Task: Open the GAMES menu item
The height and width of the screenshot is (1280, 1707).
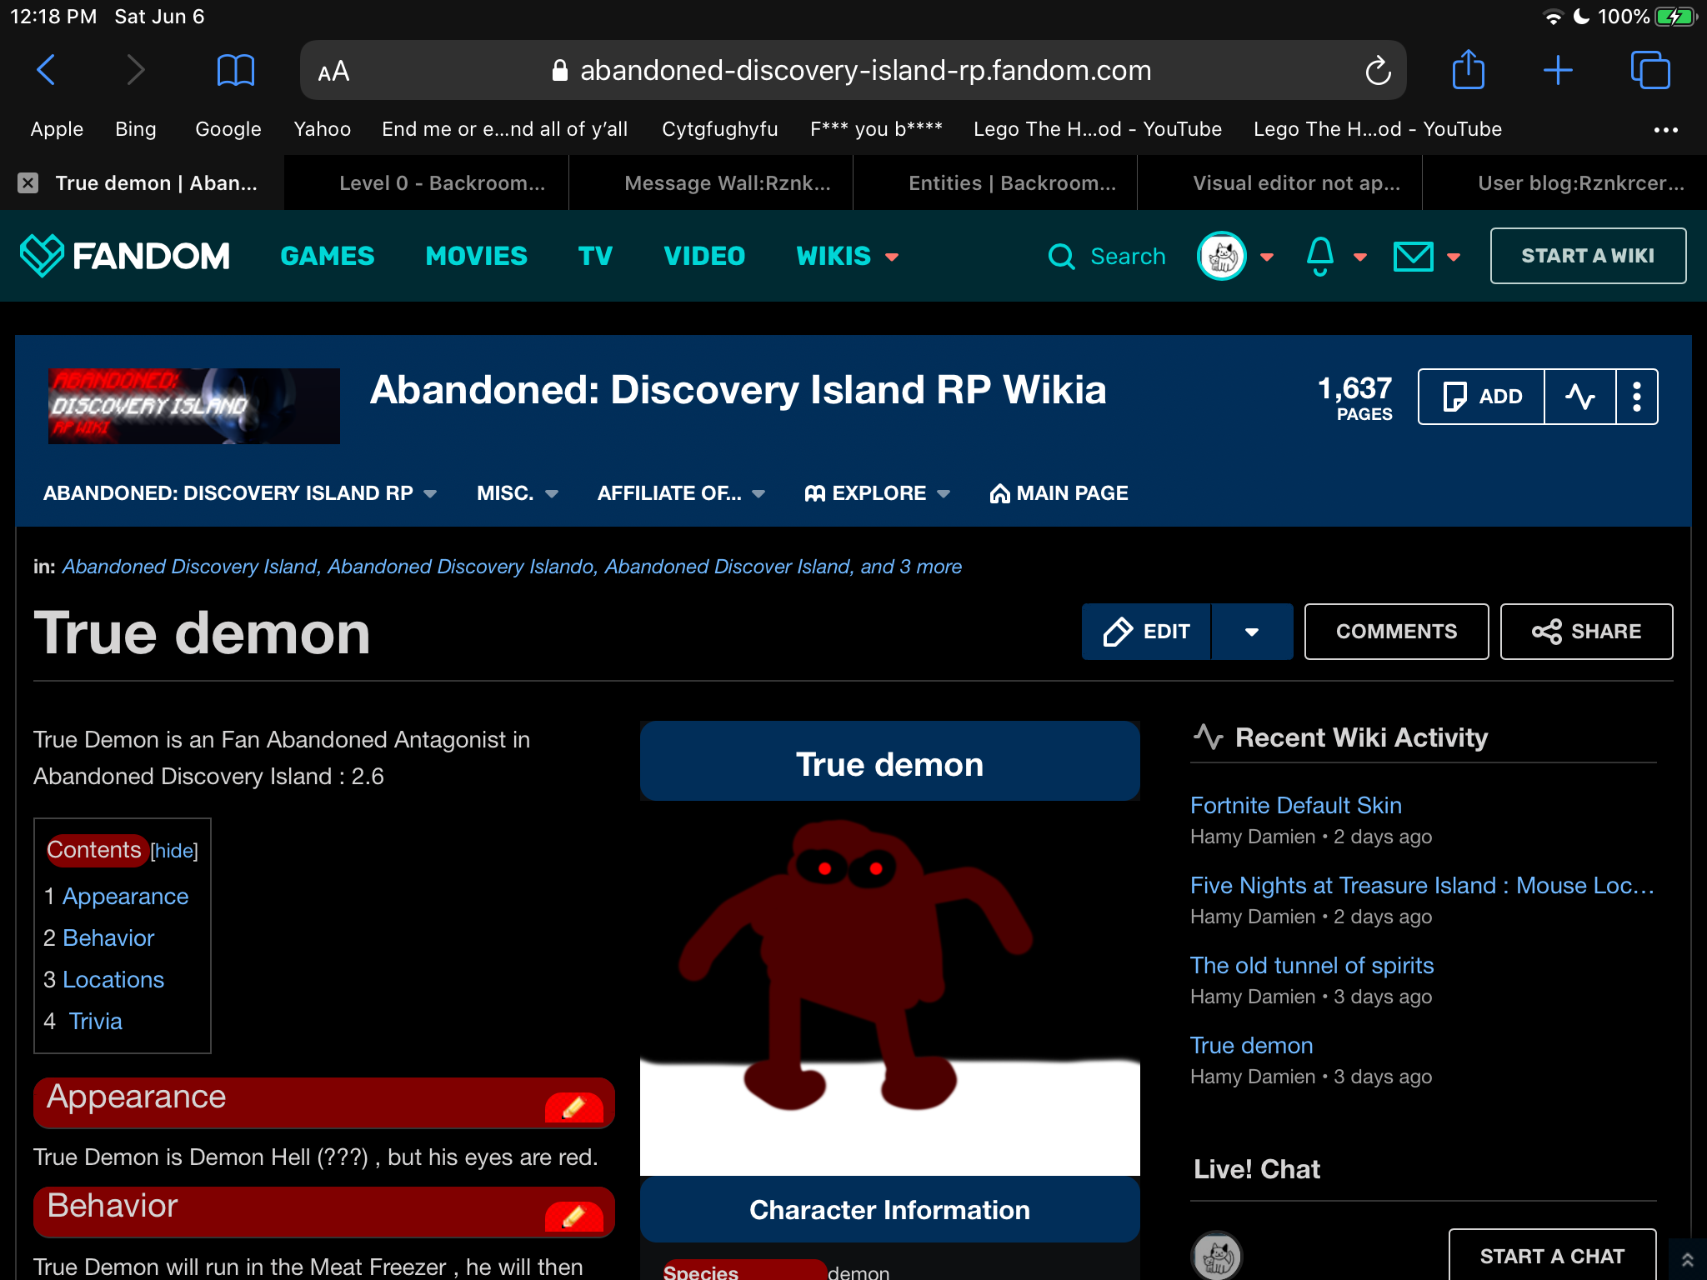Action: [x=327, y=256]
